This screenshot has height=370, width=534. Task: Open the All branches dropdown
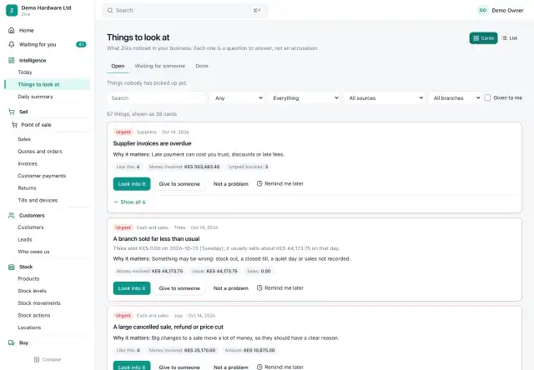[x=456, y=98]
